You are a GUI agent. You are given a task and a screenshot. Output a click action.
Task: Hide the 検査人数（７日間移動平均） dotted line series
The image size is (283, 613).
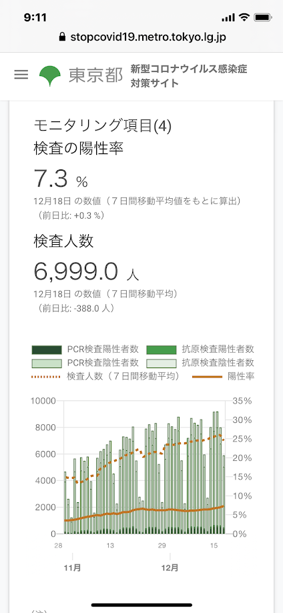point(105,376)
